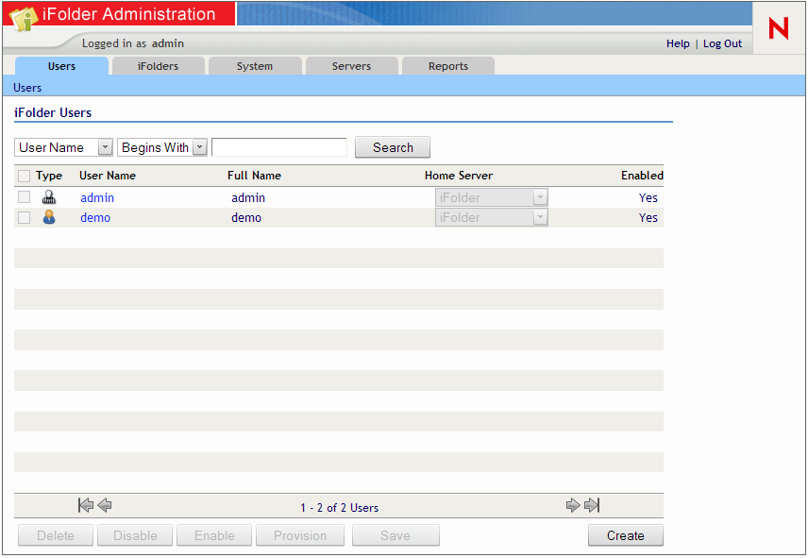Click the Create button
The image size is (808, 558).
626,535
